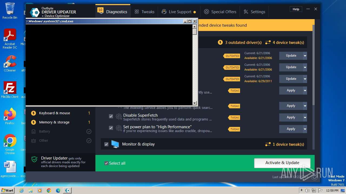Screen dimensions: 346x194
Task: Click the cmd.exe scrollbar down arrow
Action: click(x=194, y=103)
